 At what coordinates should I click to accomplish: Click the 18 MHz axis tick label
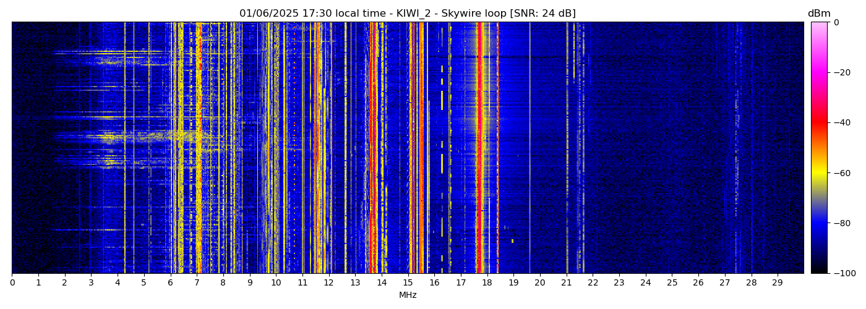tap(487, 282)
